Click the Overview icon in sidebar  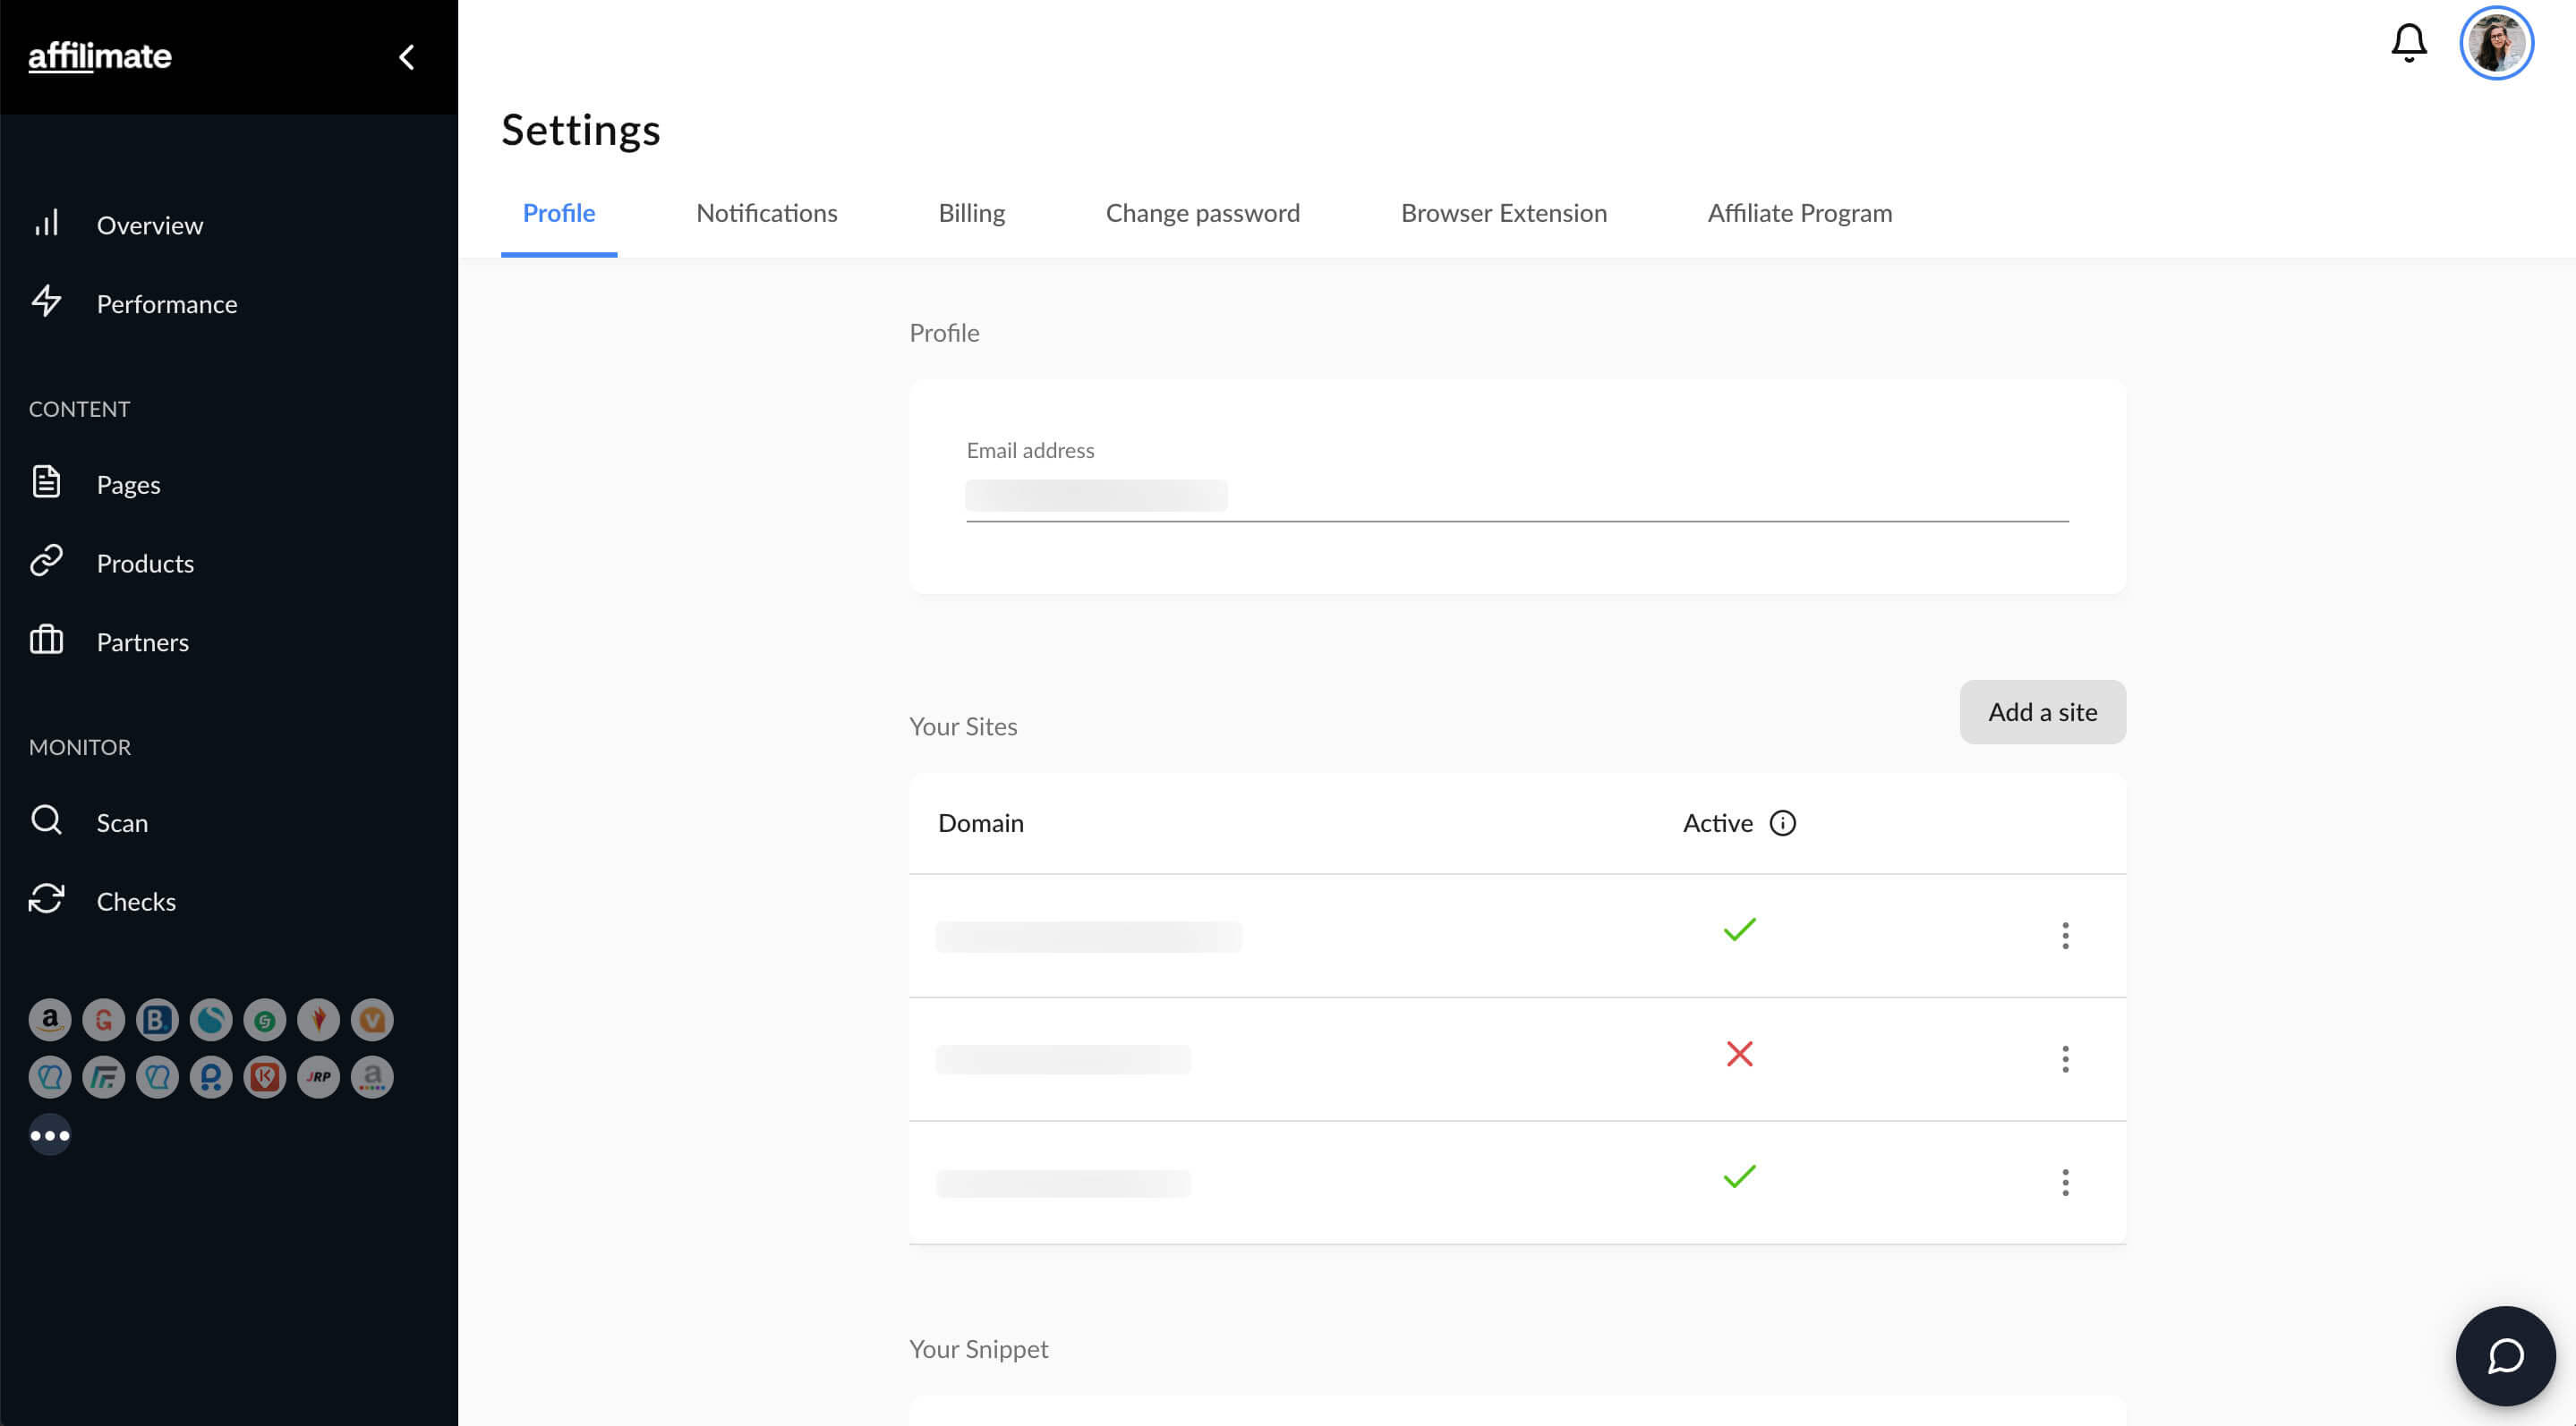[x=47, y=223]
